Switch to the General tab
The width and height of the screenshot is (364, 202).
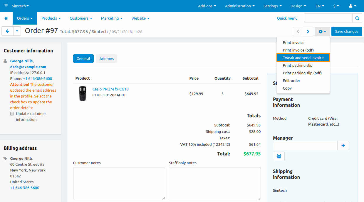pyautogui.click(x=83, y=59)
